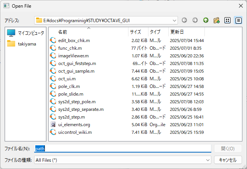
Task: Sort by 名前 column header
Action: click(x=89, y=32)
